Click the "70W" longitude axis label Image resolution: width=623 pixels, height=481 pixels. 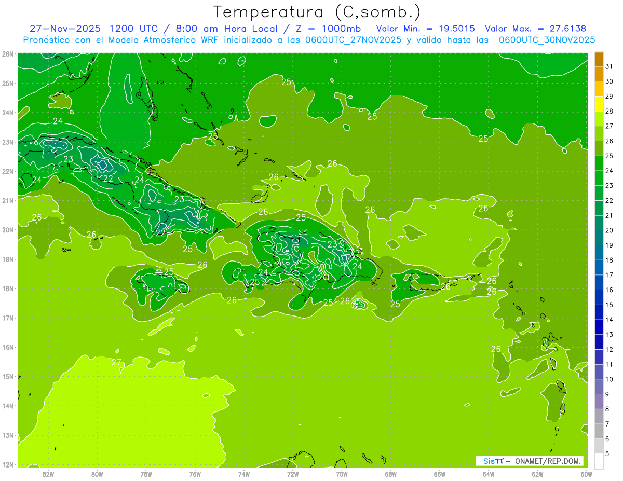pos(342,474)
